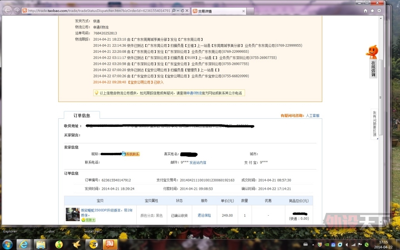Close the 交易详情 tab
The image size is (400, 250).
point(243,11)
